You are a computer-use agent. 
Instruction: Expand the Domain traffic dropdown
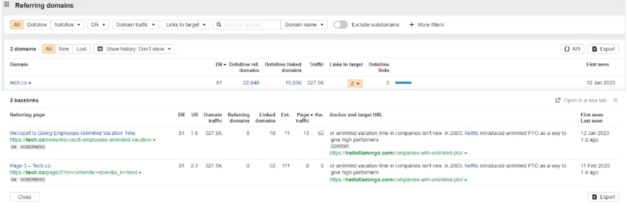point(135,24)
